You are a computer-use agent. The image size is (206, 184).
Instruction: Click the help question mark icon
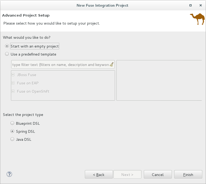pos(9,174)
